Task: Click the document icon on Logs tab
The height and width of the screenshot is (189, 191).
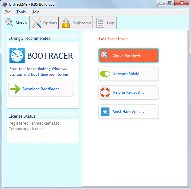Action: click(x=100, y=23)
